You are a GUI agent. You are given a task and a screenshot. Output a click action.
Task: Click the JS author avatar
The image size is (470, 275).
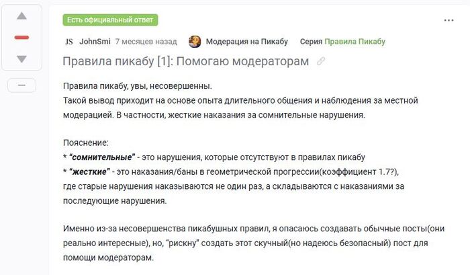[x=68, y=42]
